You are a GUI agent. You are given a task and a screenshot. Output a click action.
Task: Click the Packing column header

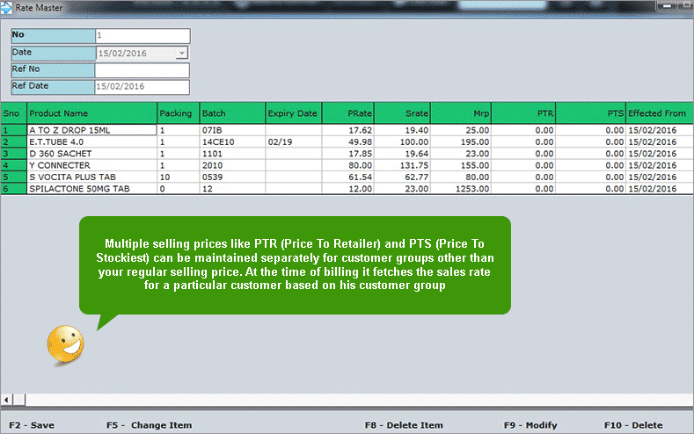coord(179,113)
